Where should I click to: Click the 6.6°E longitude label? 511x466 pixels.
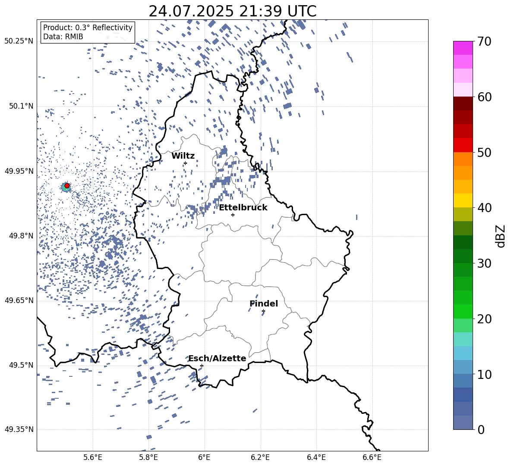click(372, 457)
